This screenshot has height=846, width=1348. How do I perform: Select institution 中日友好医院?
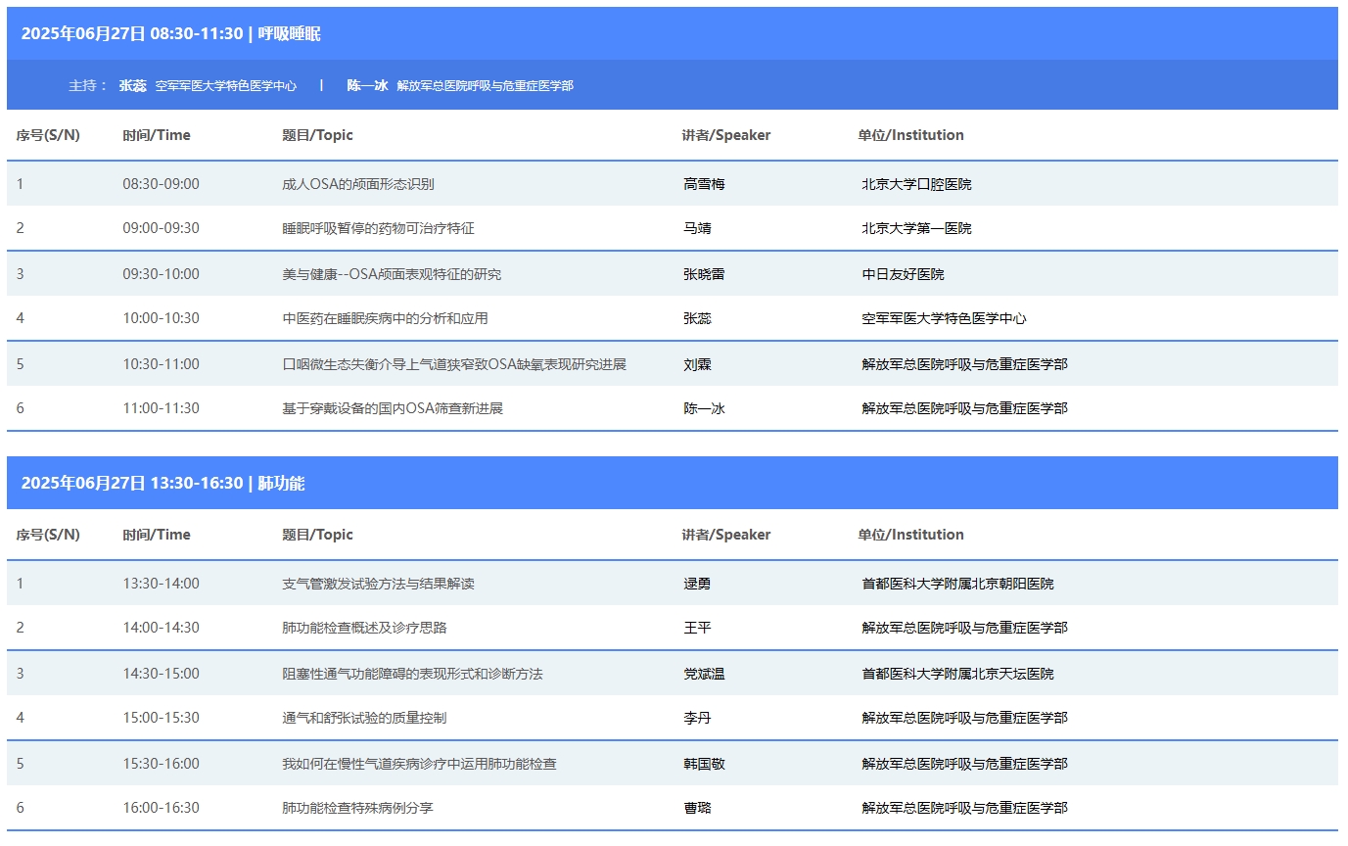(903, 274)
